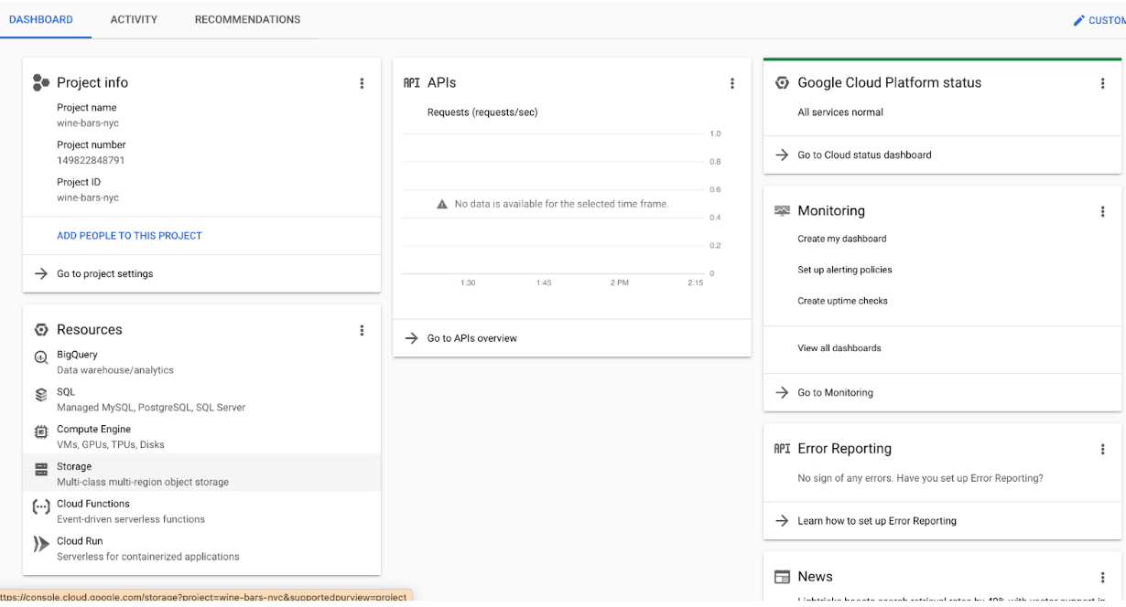The image size is (1126, 607).
Task: Click the Project info hexagon icon
Action: 41,83
